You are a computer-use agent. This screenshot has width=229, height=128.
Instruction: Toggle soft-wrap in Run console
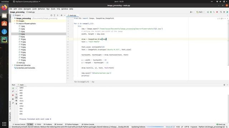[16, 95]
